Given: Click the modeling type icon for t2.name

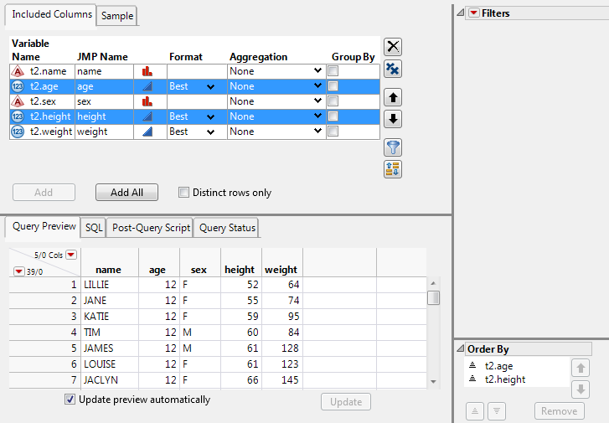Looking at the screenshot, I should tap(148, 71).
